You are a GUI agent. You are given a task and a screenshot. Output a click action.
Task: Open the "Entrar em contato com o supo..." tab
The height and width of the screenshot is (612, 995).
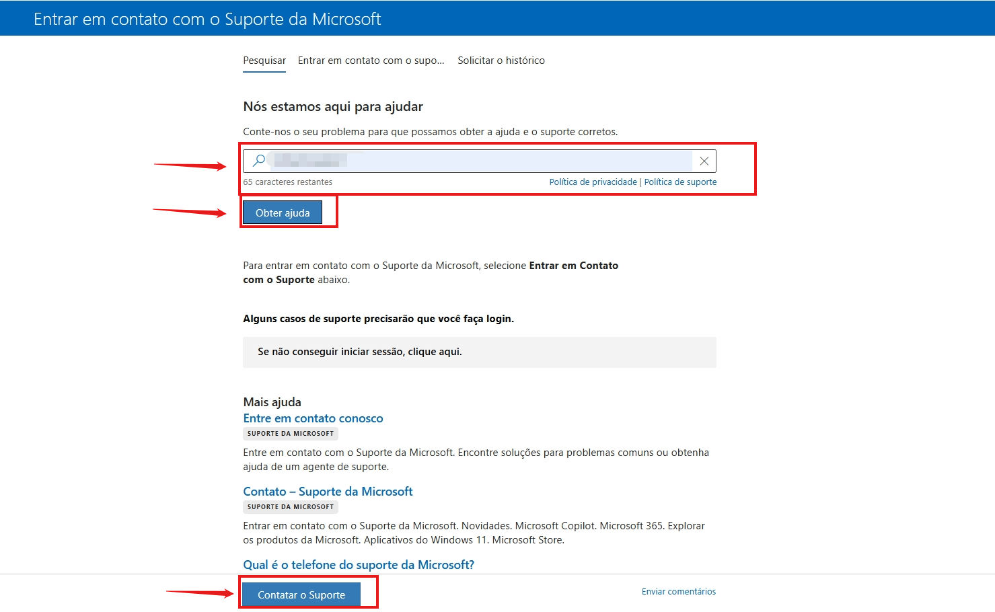[x=371, y=60]
